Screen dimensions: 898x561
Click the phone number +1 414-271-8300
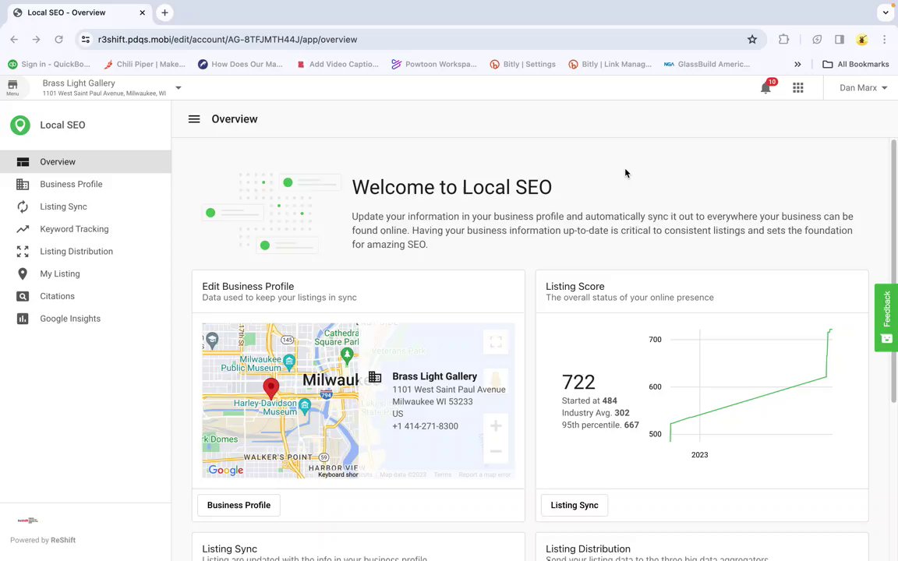tap(425, 426)
